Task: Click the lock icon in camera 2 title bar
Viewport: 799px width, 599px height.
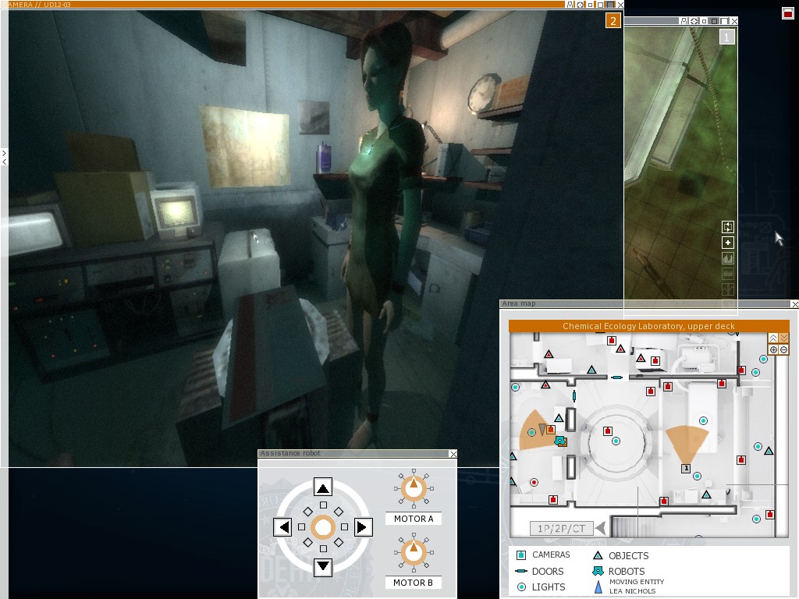Action: pyautogui.click(x=570, y=5)
